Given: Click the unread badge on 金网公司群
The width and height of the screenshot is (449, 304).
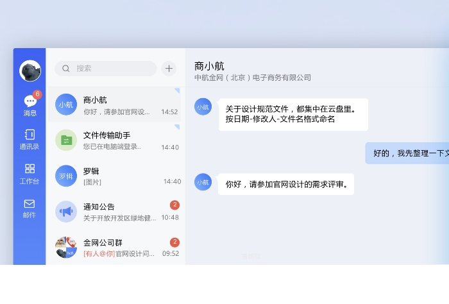Looking at the screenshot, I should pos(174,242).
